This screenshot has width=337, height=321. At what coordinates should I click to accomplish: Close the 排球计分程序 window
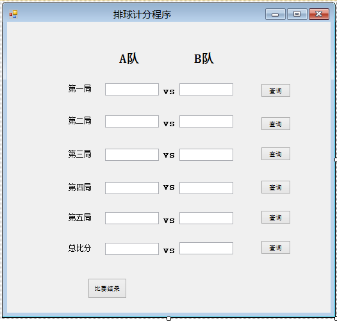[x=319, y=14]
